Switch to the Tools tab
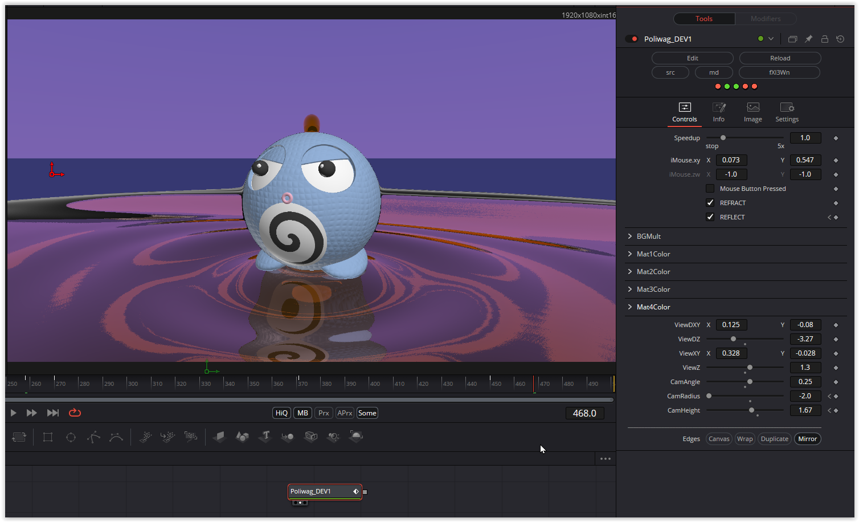The width and height of the screenshot is (859, 522). (704, 19)
